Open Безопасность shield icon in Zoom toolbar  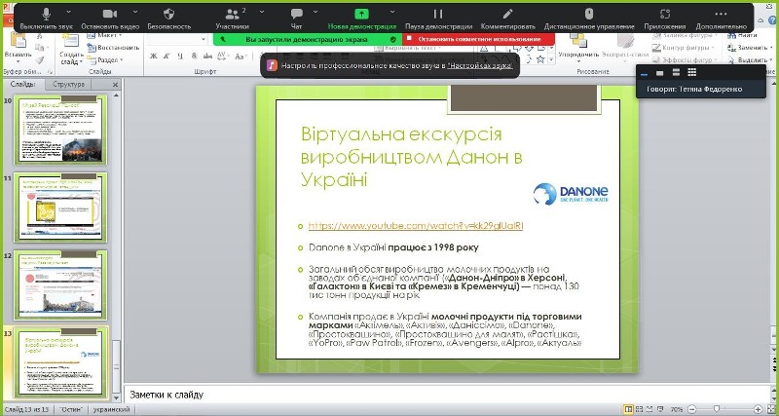[x=168, y=14]
